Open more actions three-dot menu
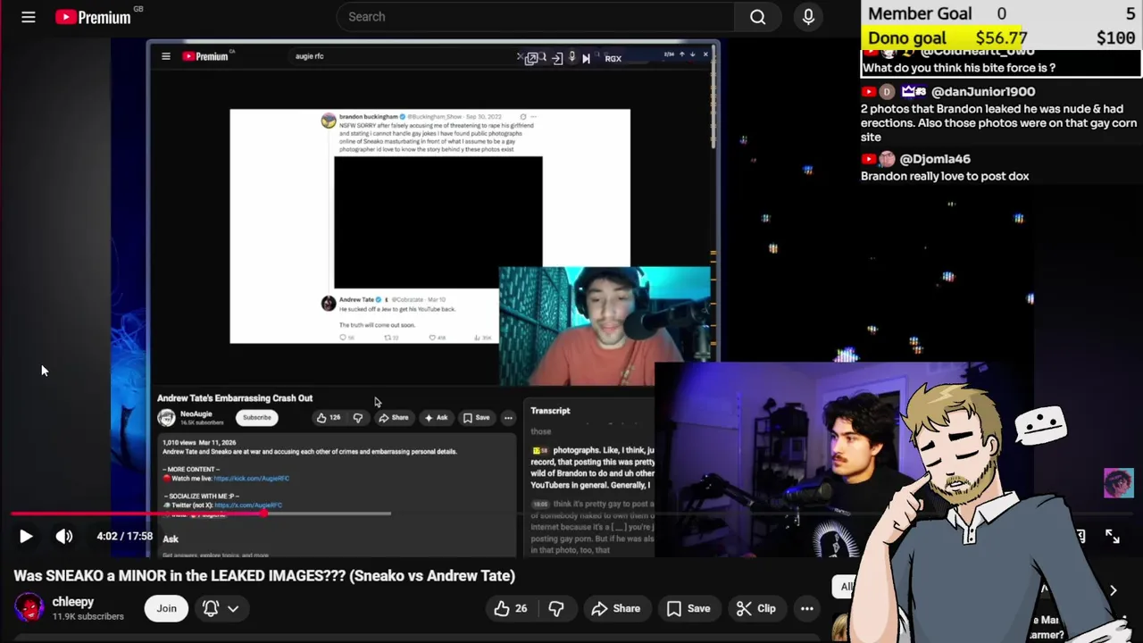 807,608
